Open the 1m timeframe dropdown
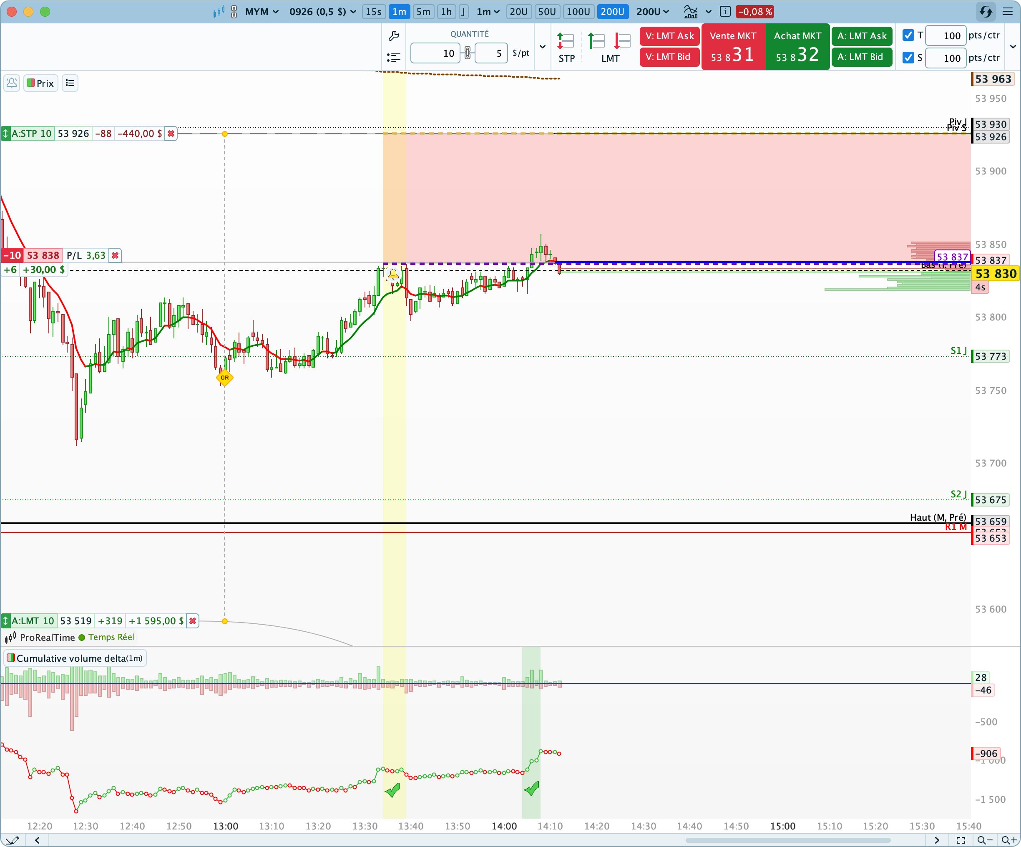The image size is (1021, 847). tap(488, 12)
